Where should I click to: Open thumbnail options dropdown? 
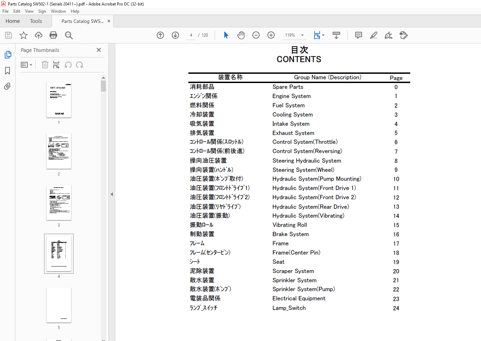click(26, 65)
